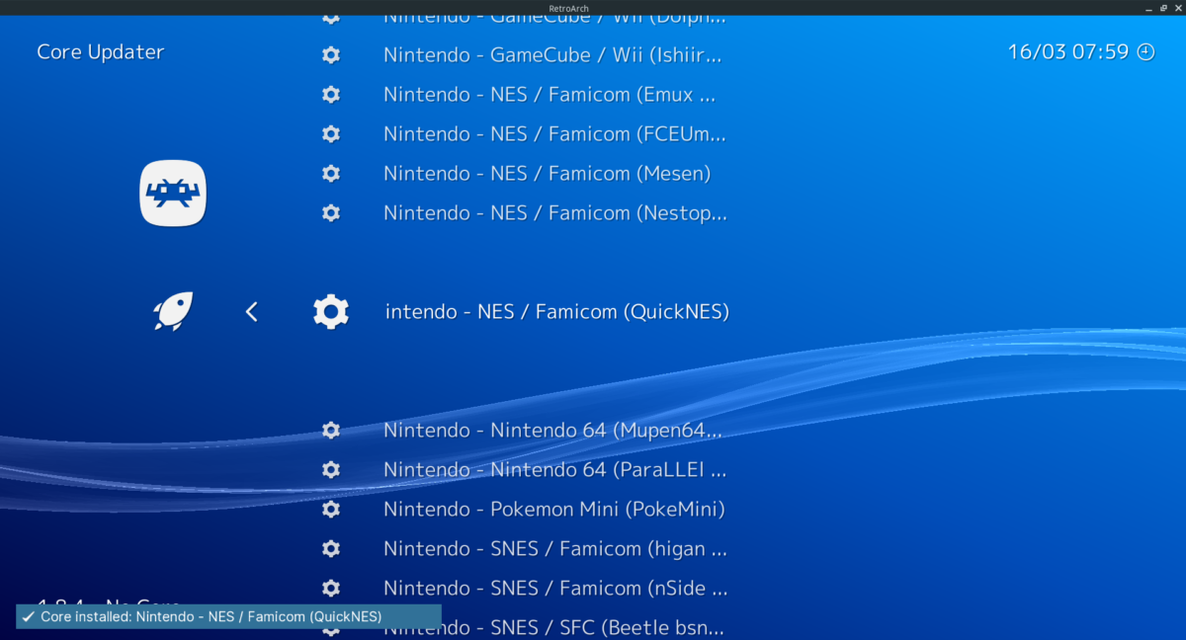The image size is (1186, 640).
Task: Select the Pokemon Mini PokeMini core entry
Action: point(553,509)
